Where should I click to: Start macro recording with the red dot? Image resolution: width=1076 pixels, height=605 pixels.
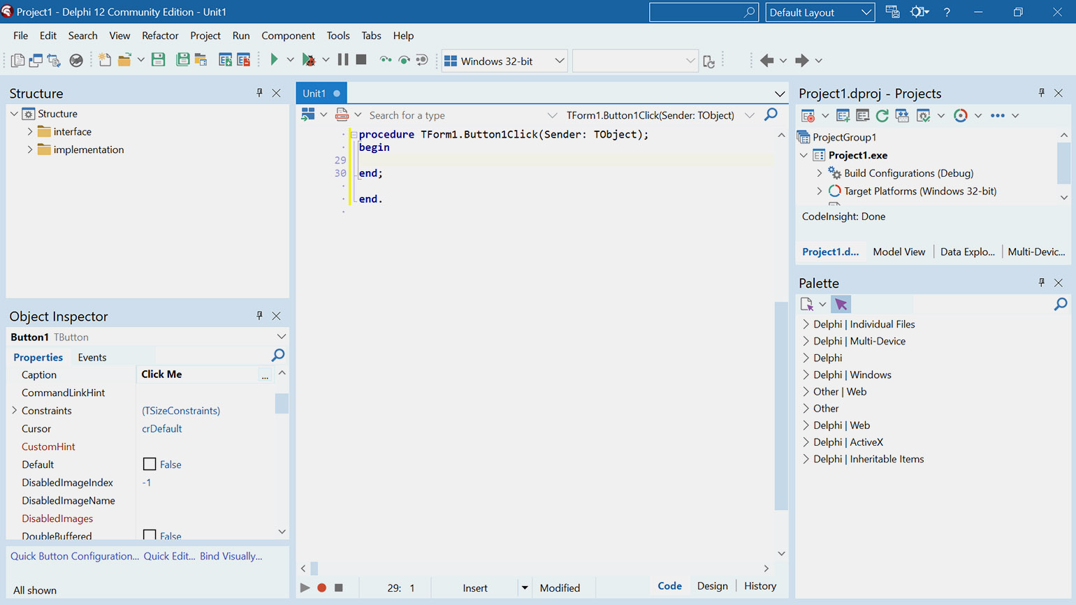click(322, 588)
